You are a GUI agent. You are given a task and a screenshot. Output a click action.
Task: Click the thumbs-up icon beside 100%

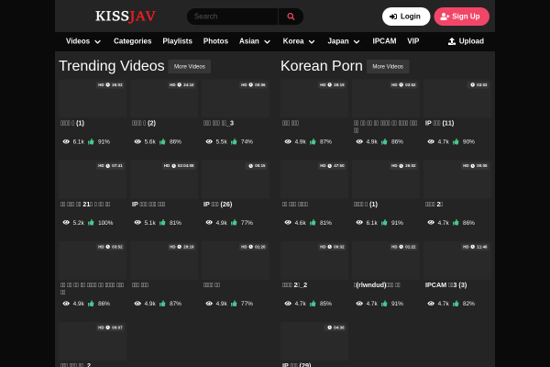91,222
